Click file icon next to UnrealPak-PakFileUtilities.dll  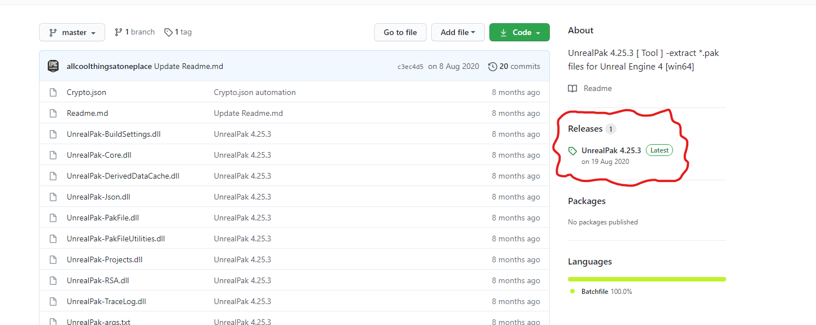[x=53, y=239]
